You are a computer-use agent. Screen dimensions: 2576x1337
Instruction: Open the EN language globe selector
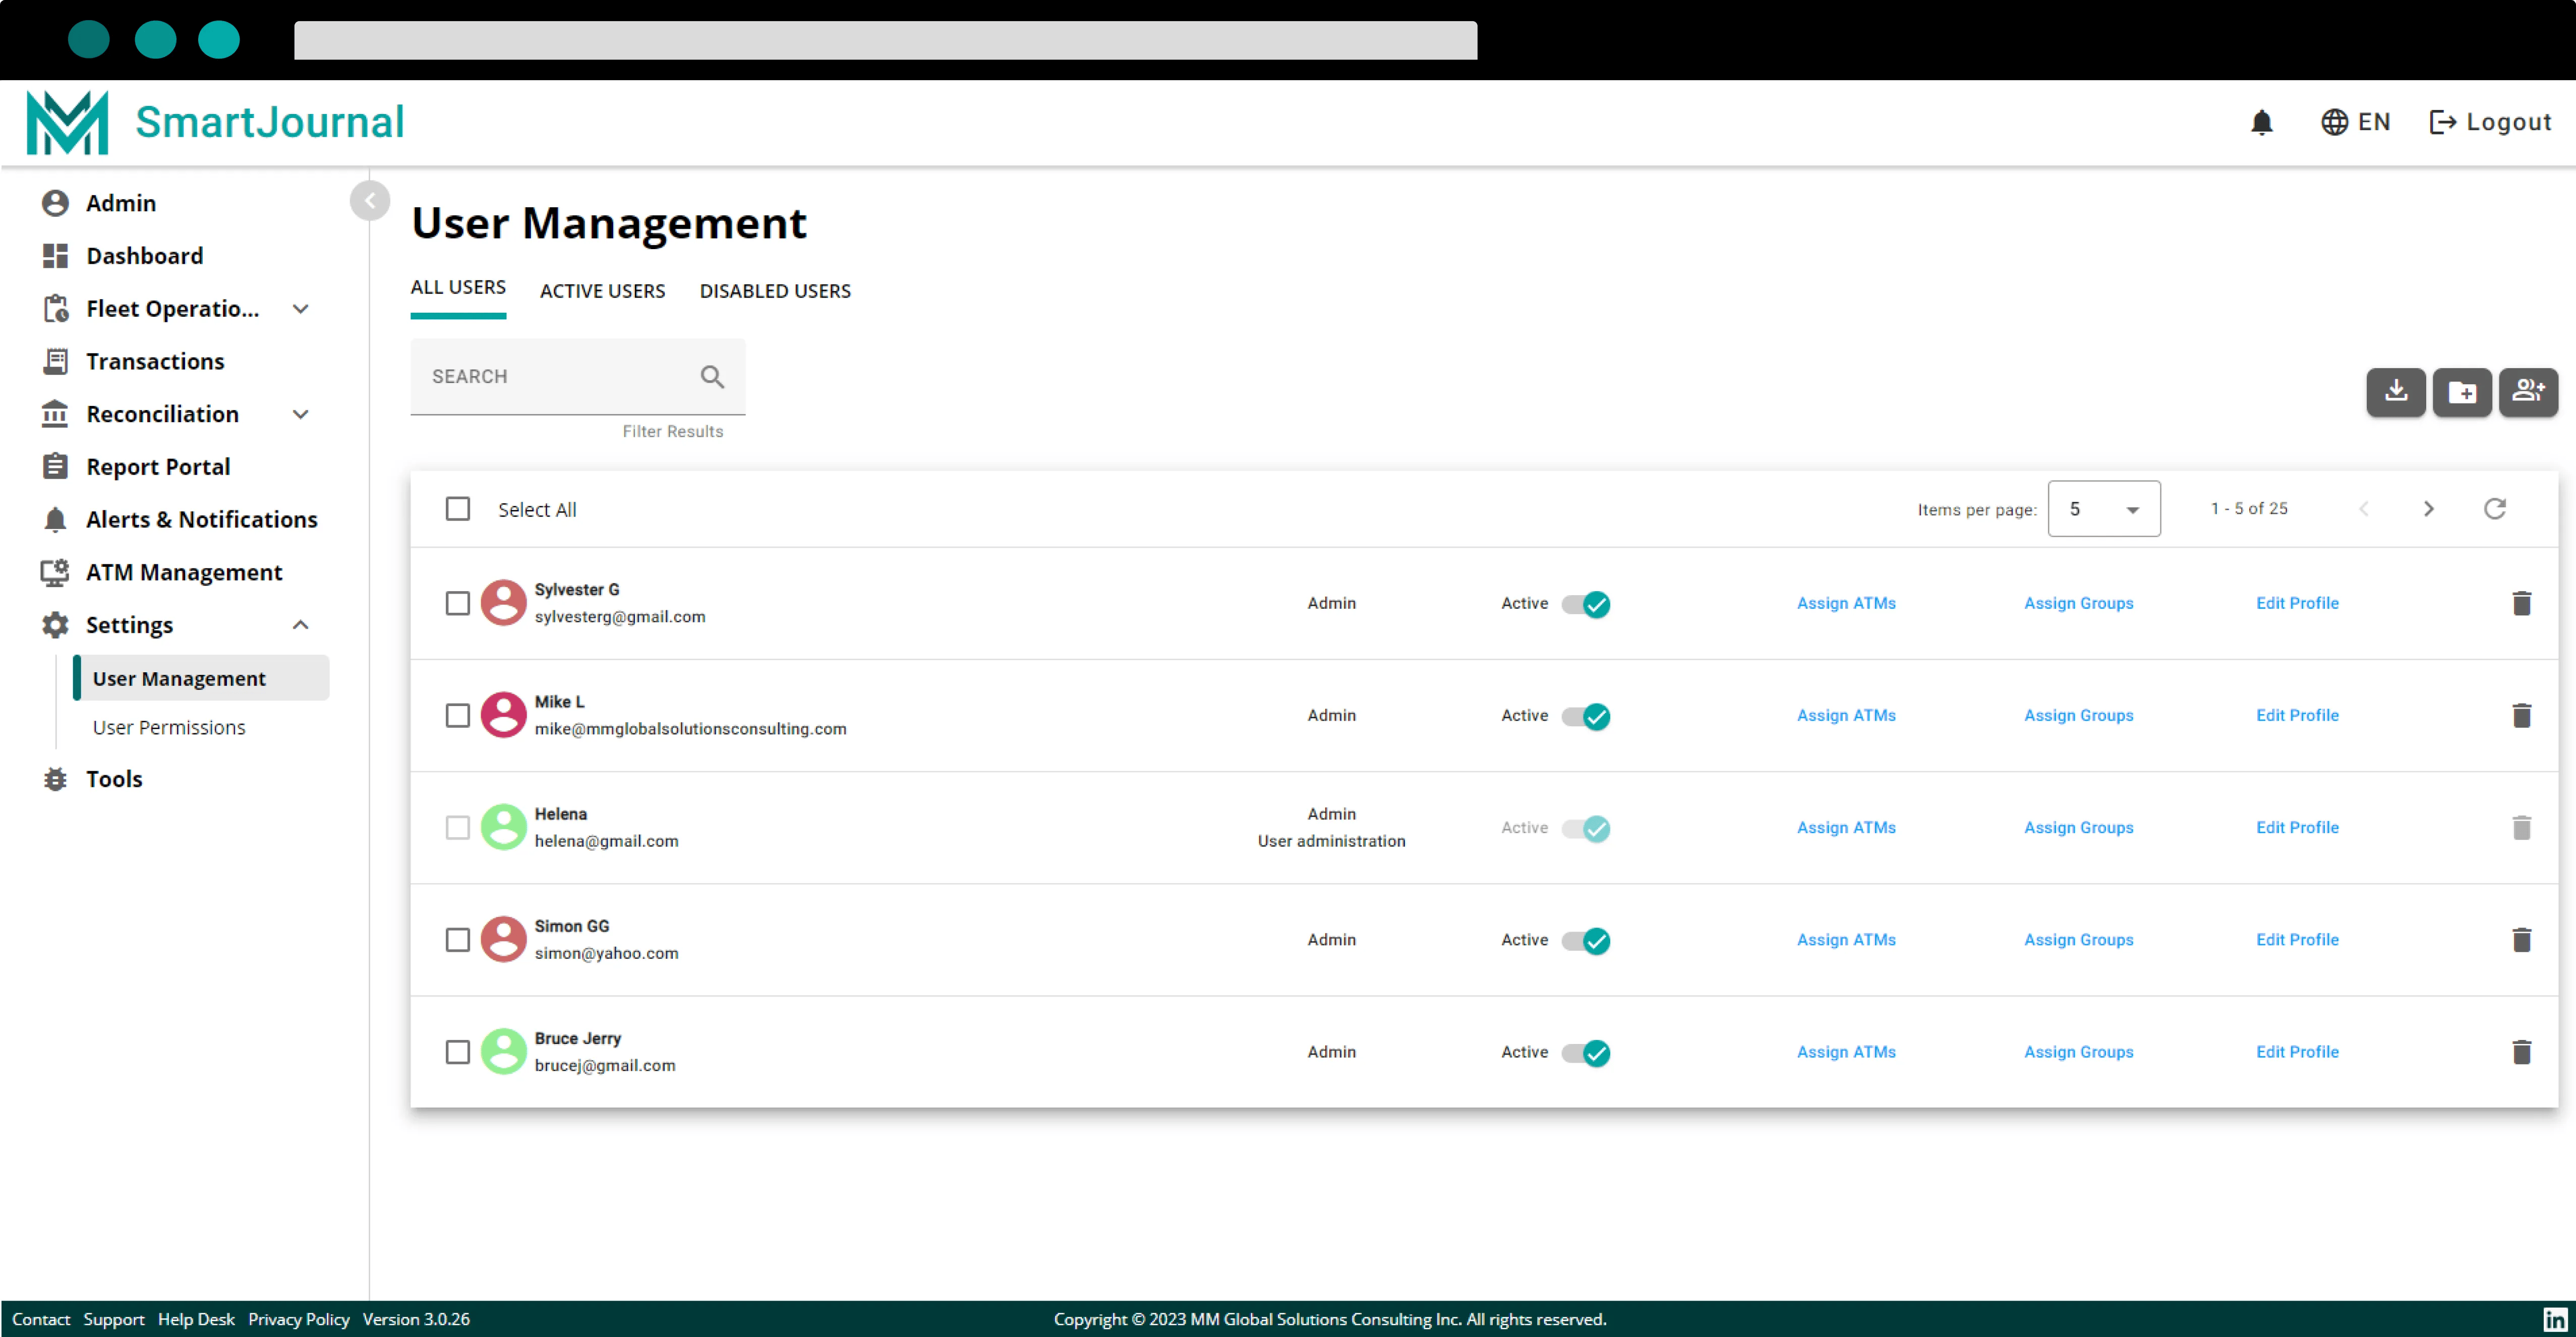click(2355, 122)
